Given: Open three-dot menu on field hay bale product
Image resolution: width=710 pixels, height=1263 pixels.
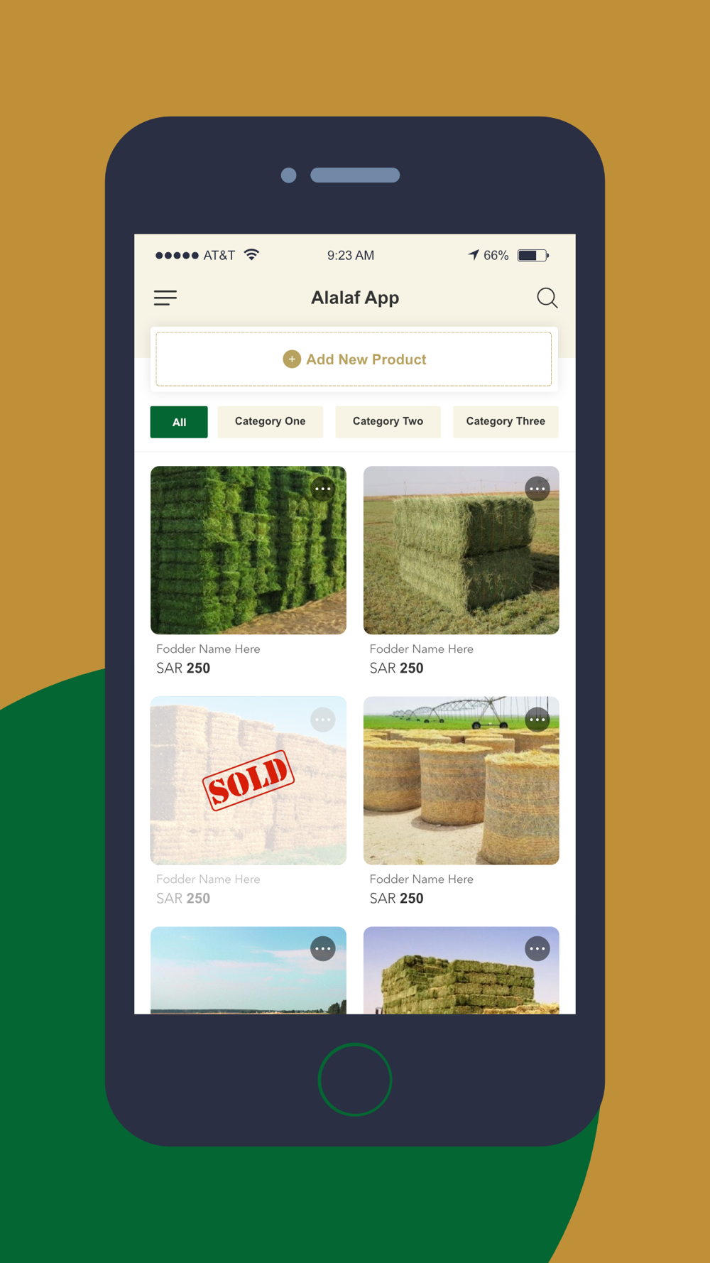Looking at the screenshot, I should (537, 489).
